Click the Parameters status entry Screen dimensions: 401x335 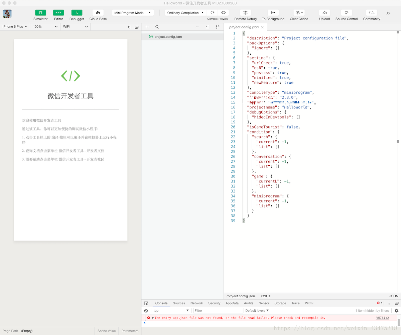(x=130, y=331)
